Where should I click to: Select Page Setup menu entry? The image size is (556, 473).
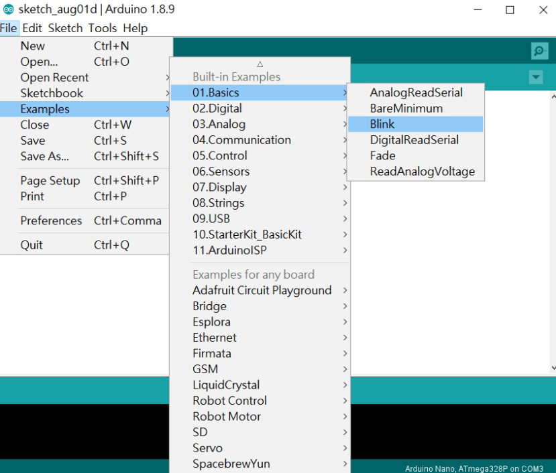click(85, 181)
